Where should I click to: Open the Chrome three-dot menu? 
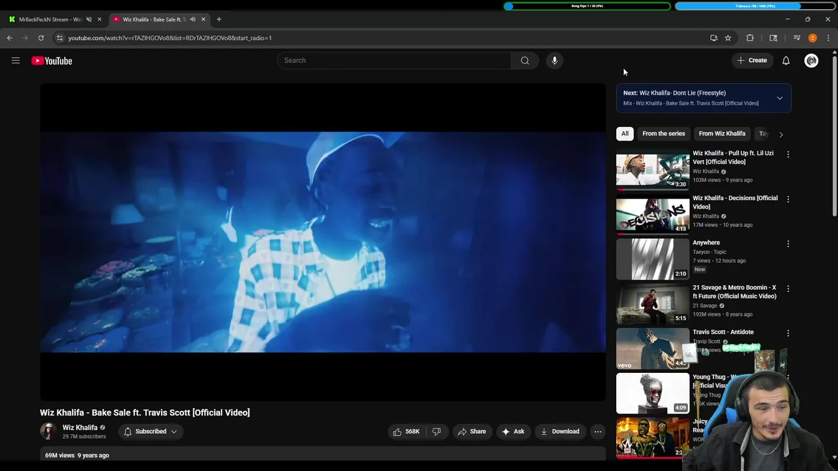pos(828,38)
